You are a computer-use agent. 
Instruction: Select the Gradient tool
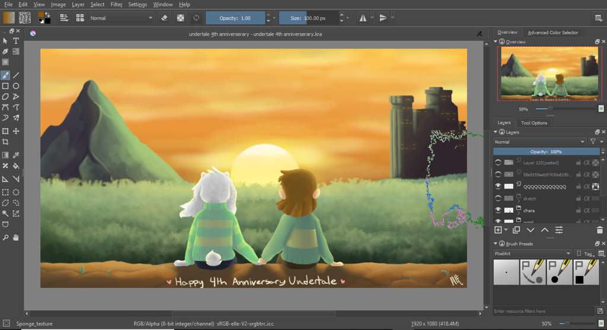coord(5,156)
